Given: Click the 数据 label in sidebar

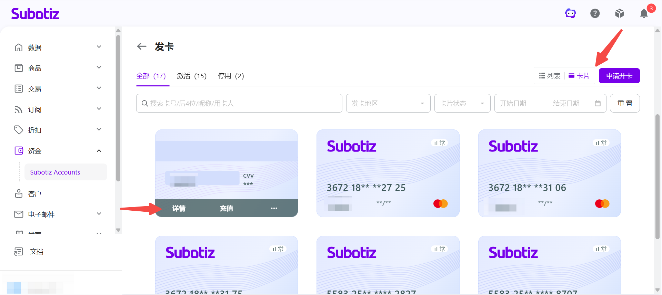Looking at the screenshot, I should pos(35,48).
